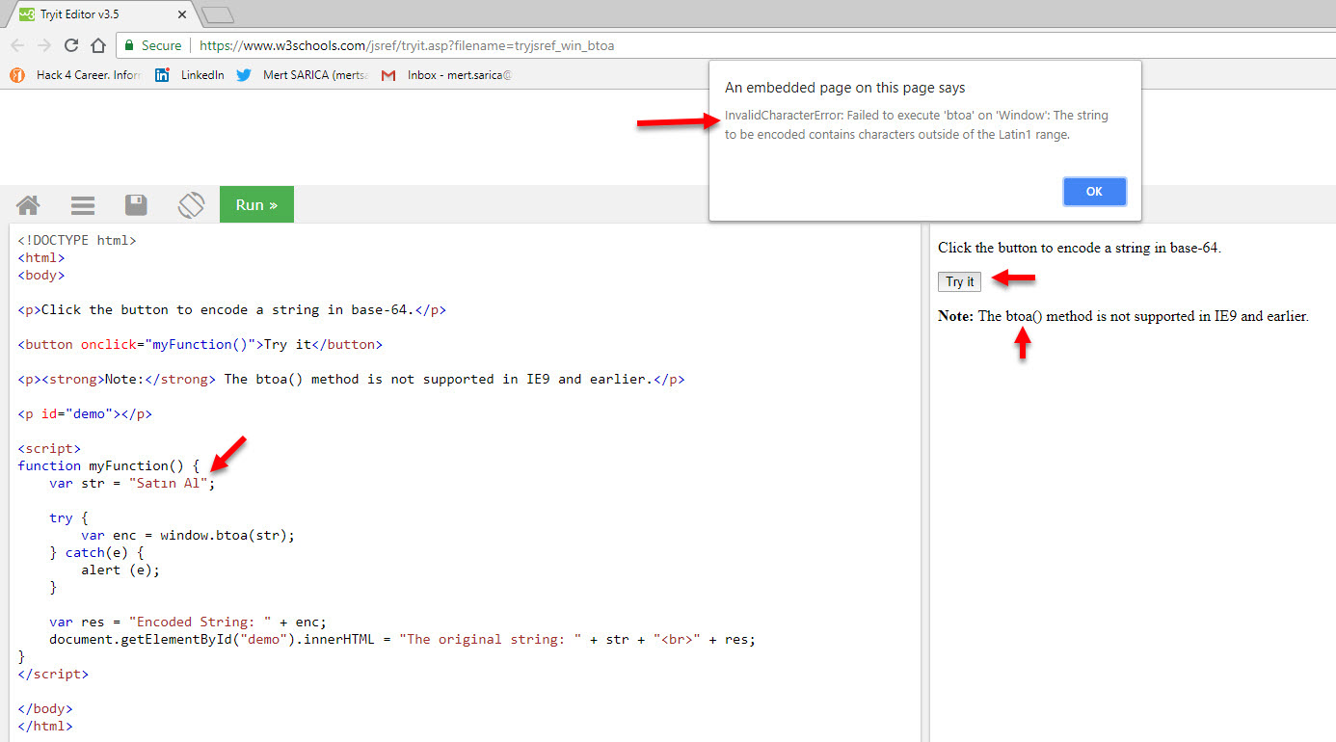Click the window.btoa(str) code line
Viewport: 1336px width, 742px height.
click(188, 535)
